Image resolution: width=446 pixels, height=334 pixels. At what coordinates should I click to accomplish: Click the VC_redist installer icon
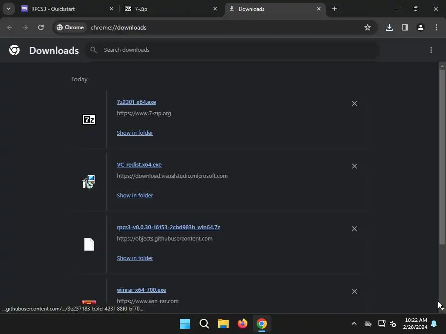click(x=89, y=182)
